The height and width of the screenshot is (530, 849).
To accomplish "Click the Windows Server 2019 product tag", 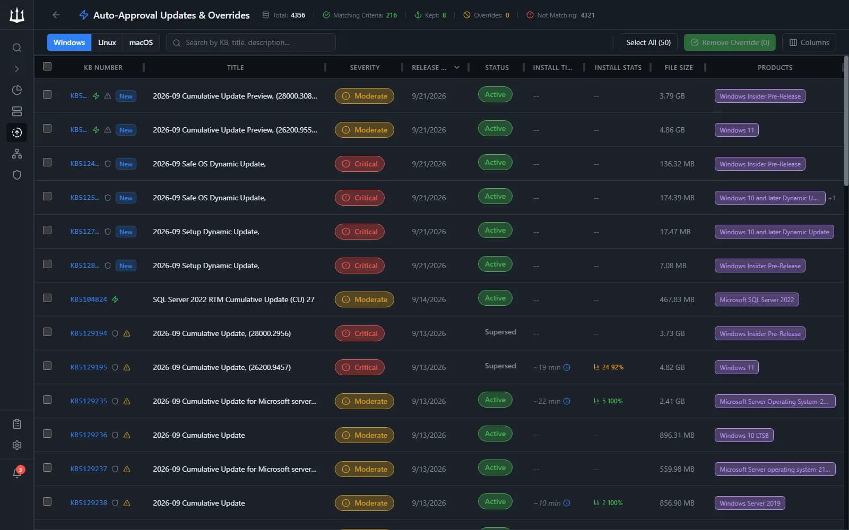I will (x=750, y=503).
